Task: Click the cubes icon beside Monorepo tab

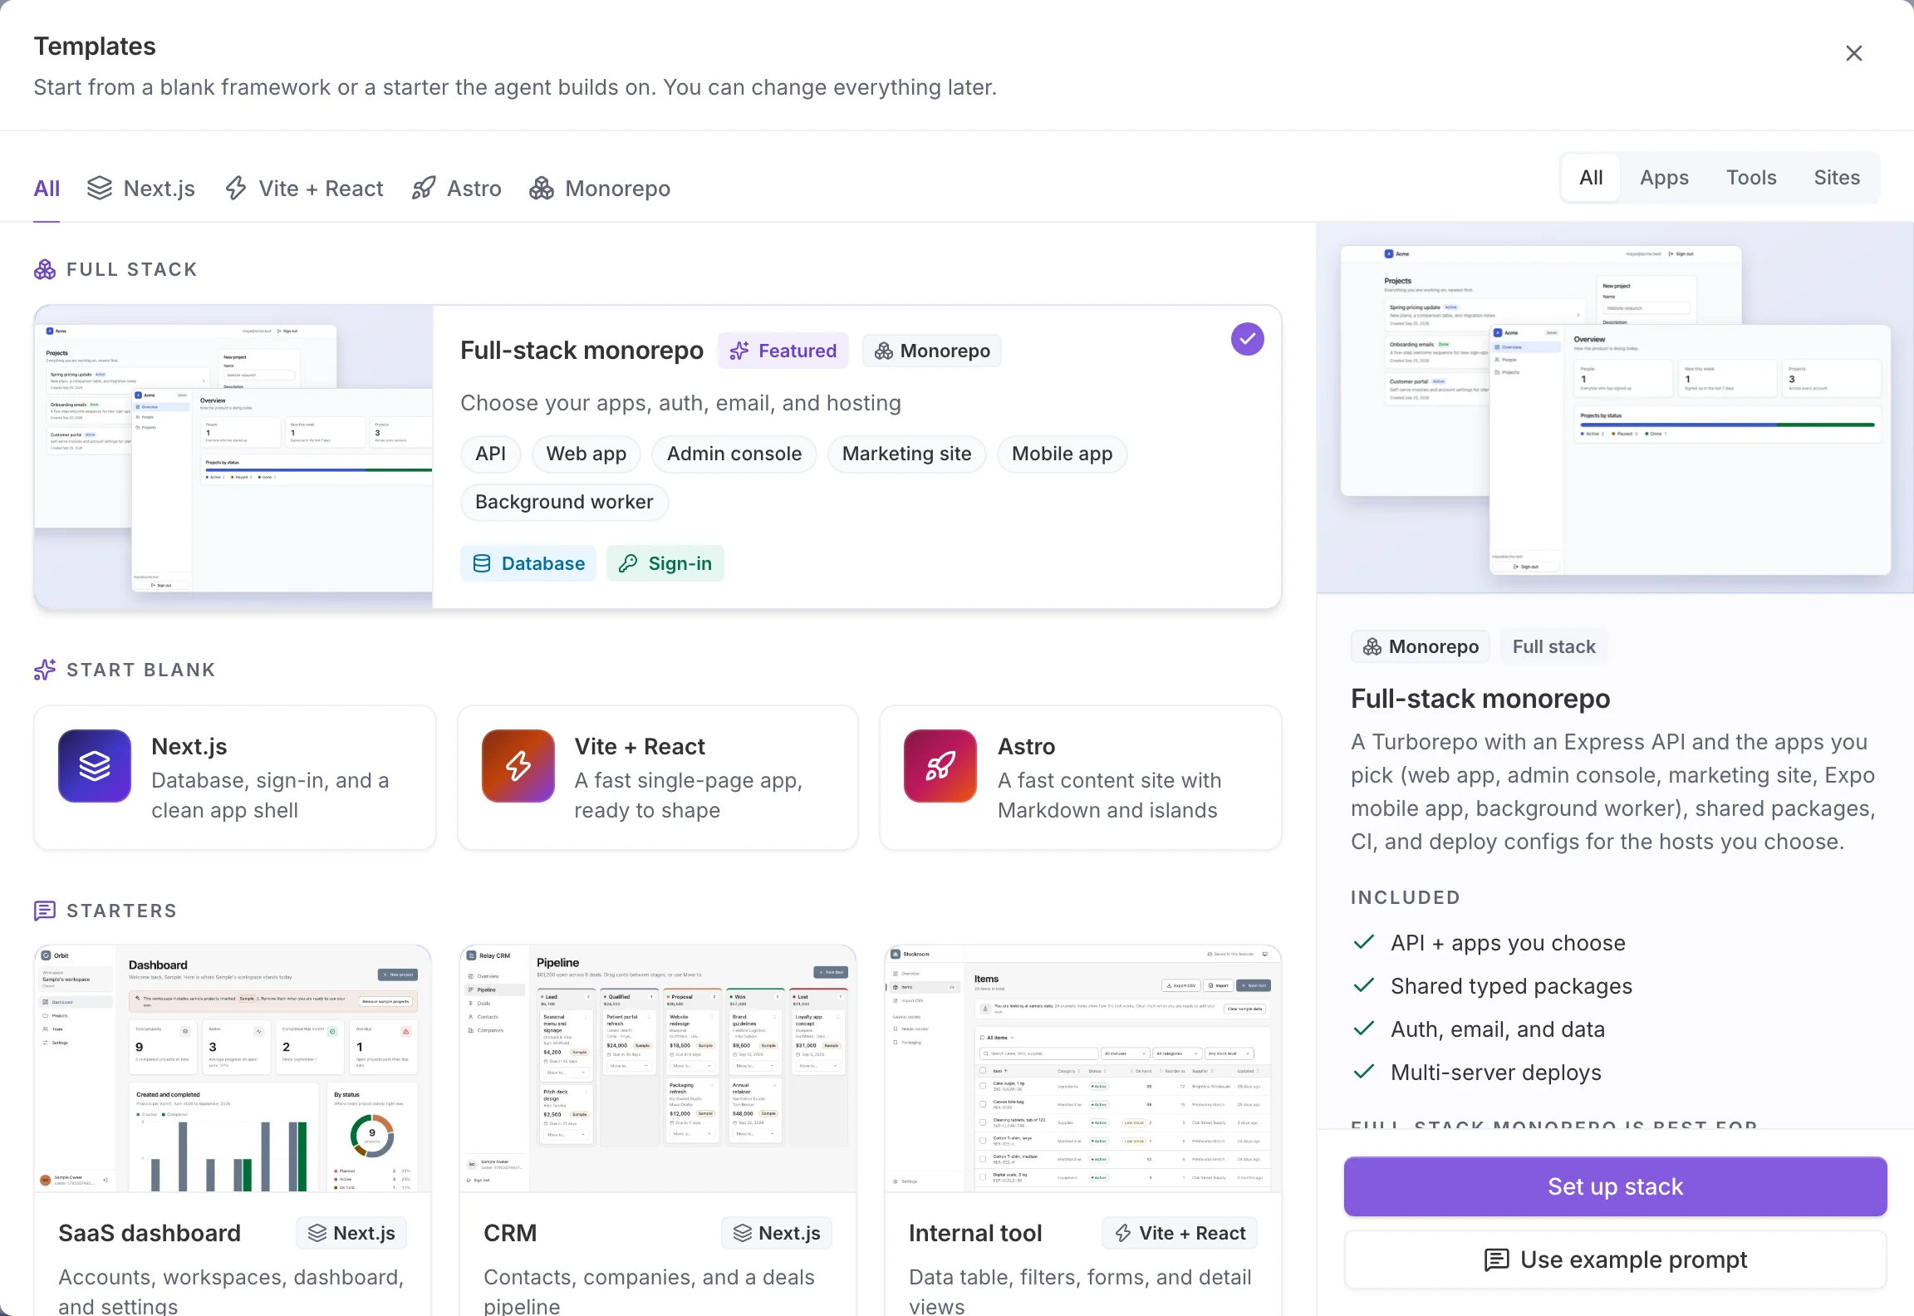Action: click(542, 189)
